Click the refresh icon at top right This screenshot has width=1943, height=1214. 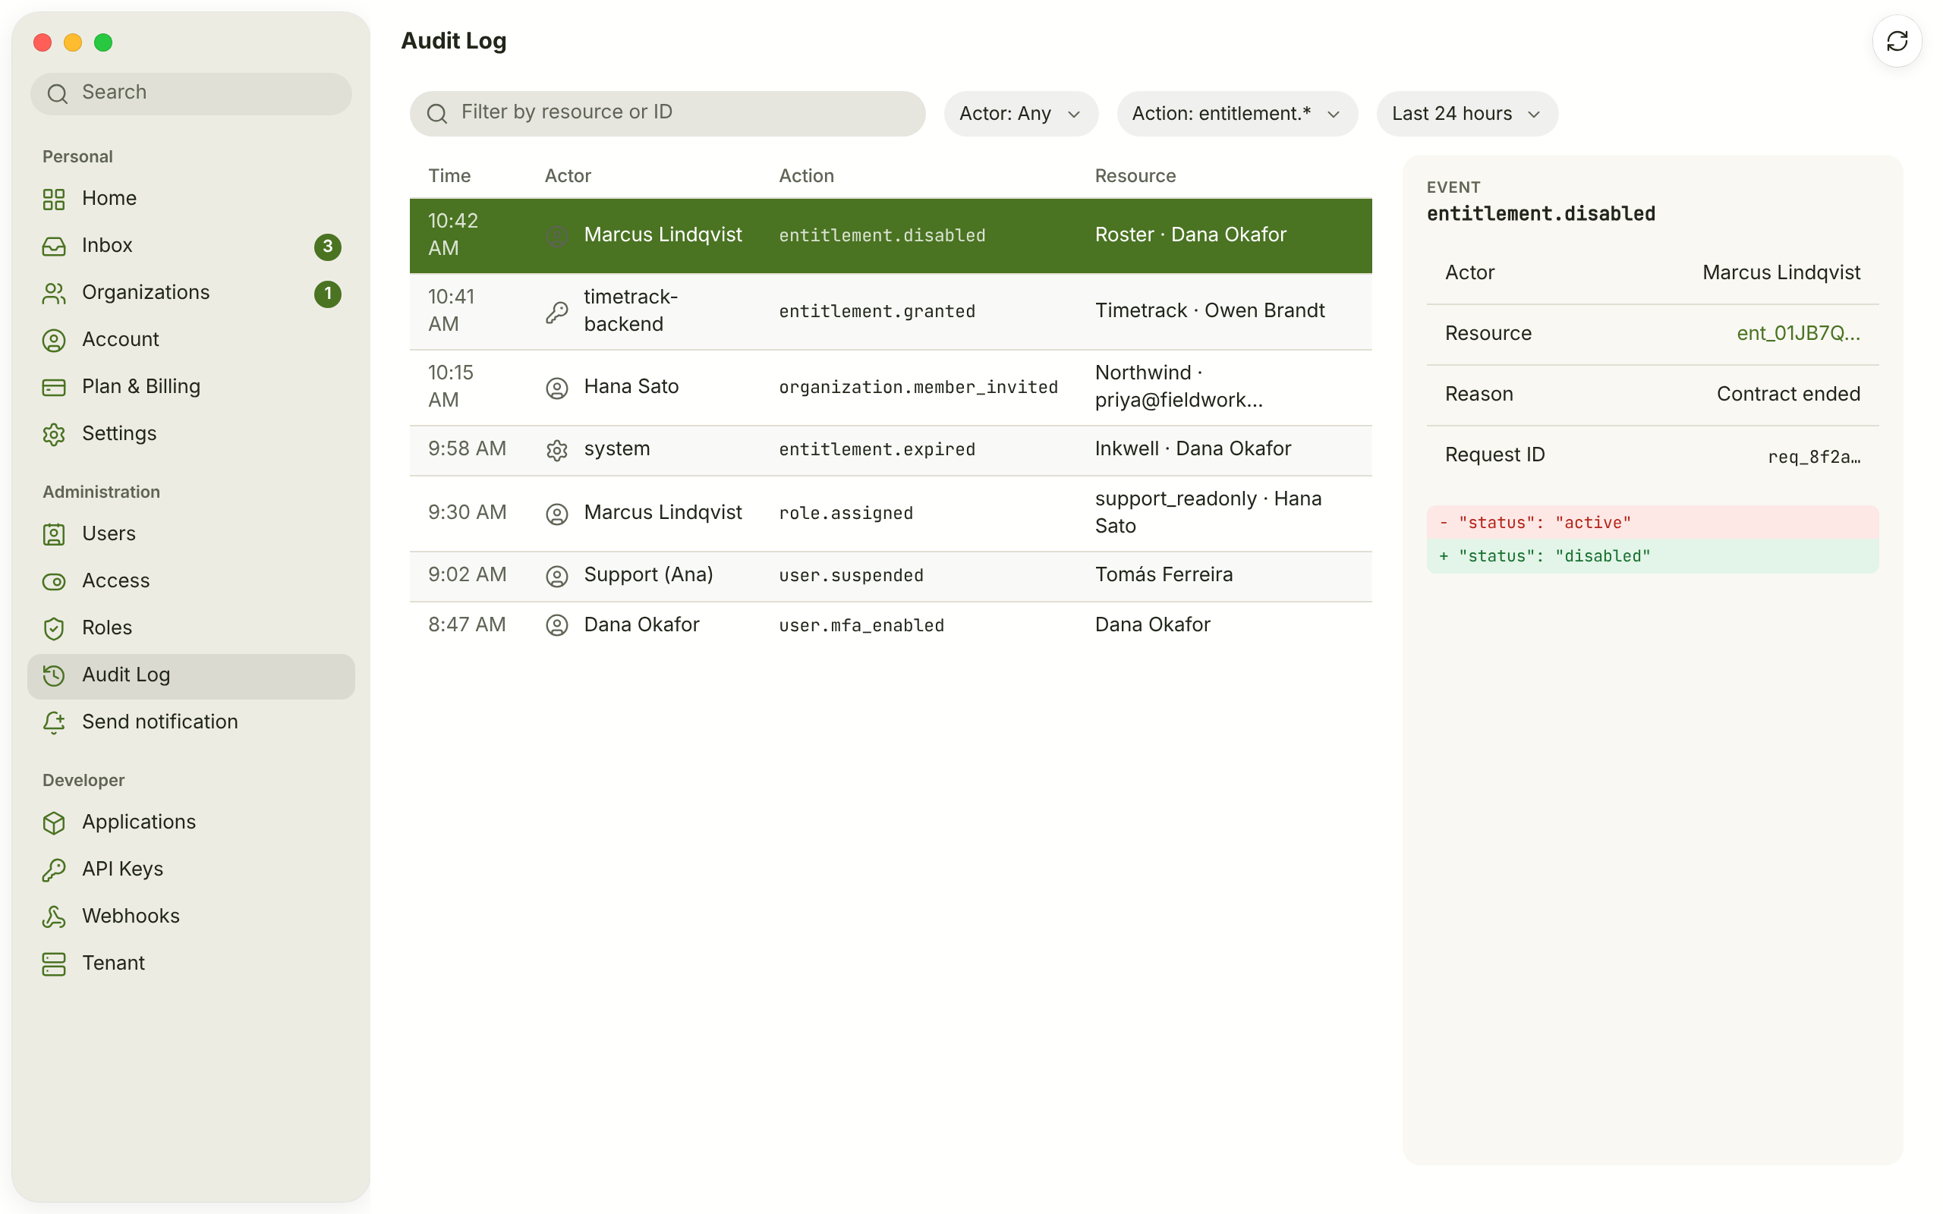pos(1897,41)
